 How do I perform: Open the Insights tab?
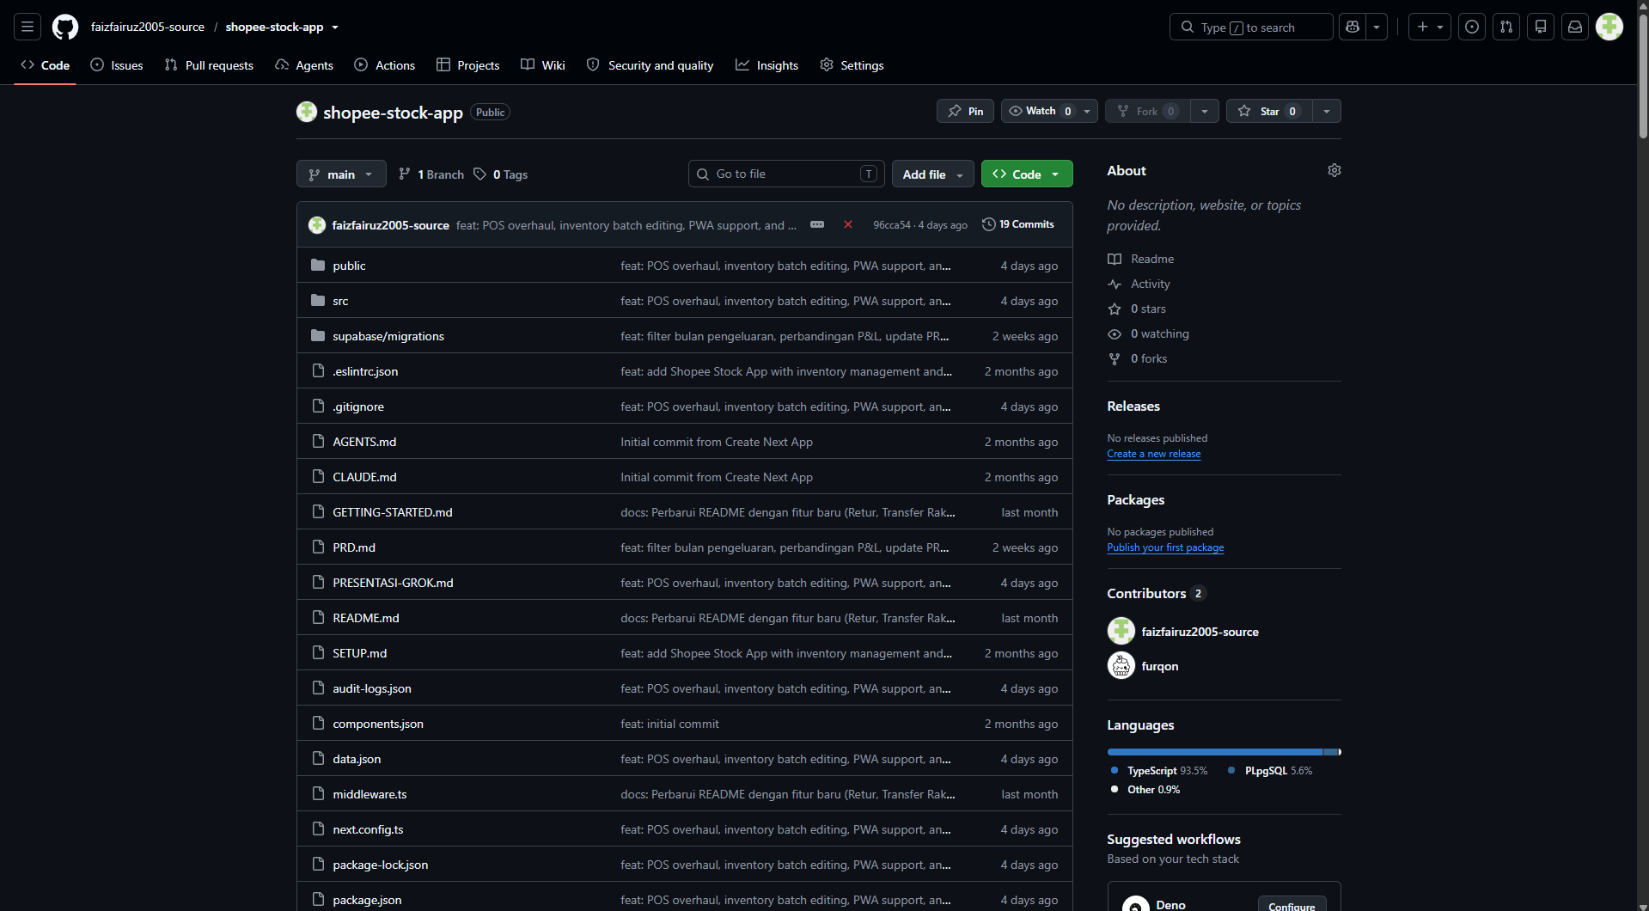(x=767, y=65)
